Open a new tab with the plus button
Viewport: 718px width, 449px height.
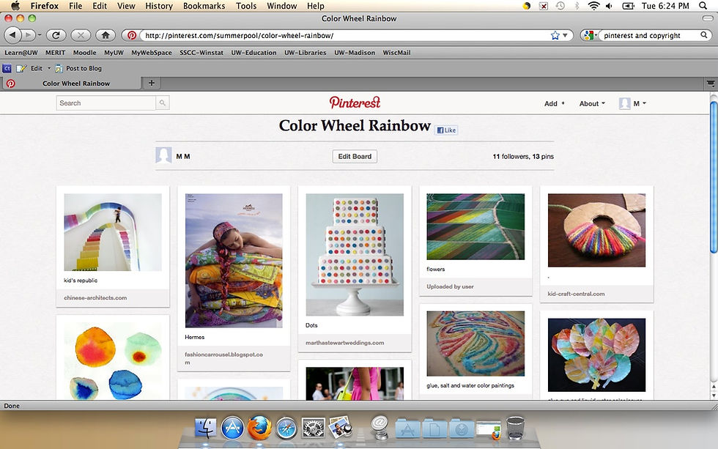[152, 83]
